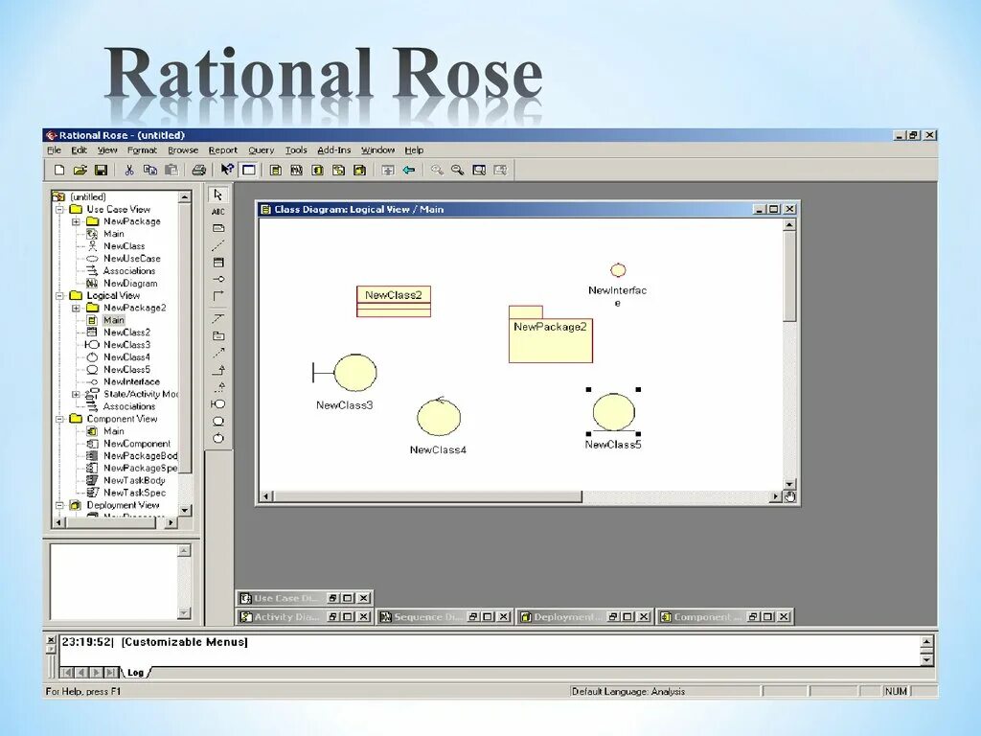Select the Boundary class tool in toolbox
Viewport: 981px width, 736px height.
218,404
